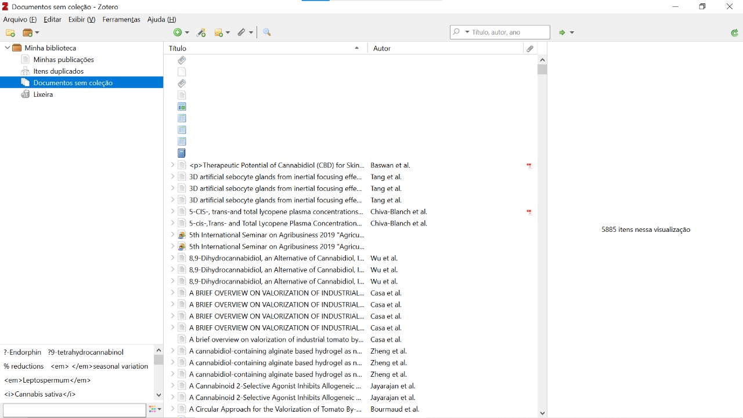Open the tag selector colored actions menu

click(x=155, y=409)
